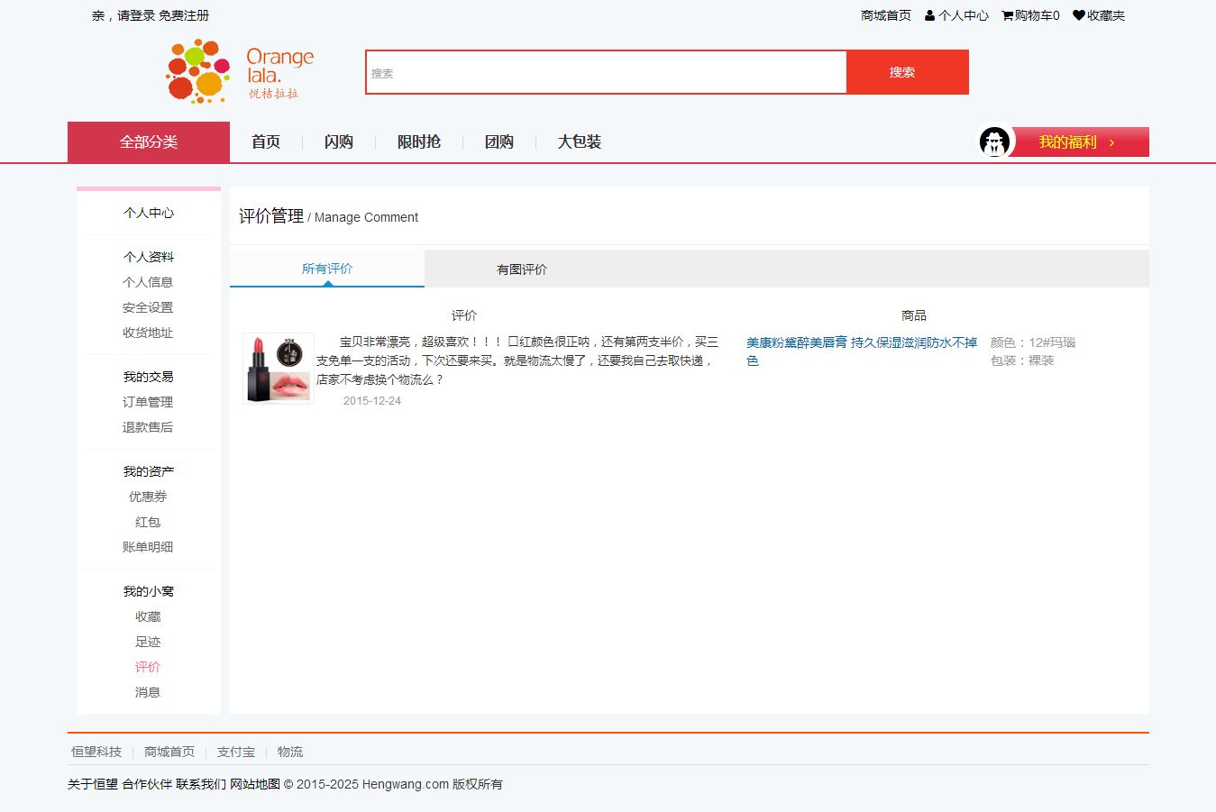Open 商城首页 in top bar
Image resolution: width=1216 pixels, height=812 pixels.
coord(886,15)
